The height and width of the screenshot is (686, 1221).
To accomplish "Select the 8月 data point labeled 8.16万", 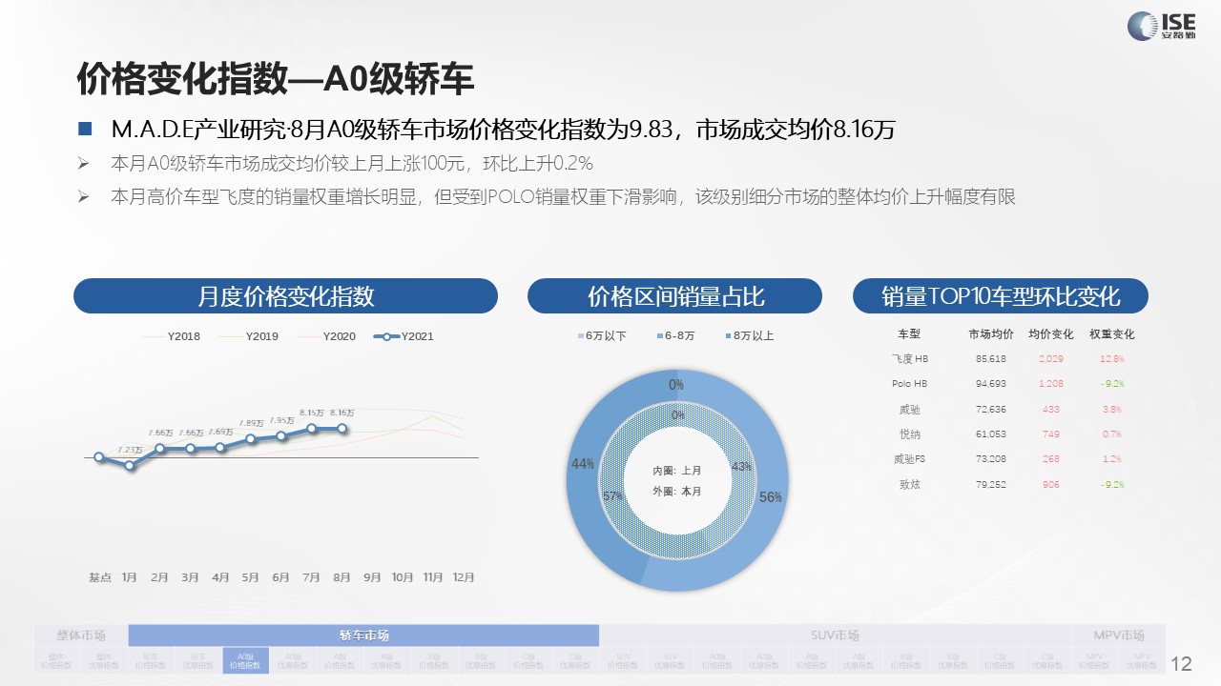I will pos(342,429).
